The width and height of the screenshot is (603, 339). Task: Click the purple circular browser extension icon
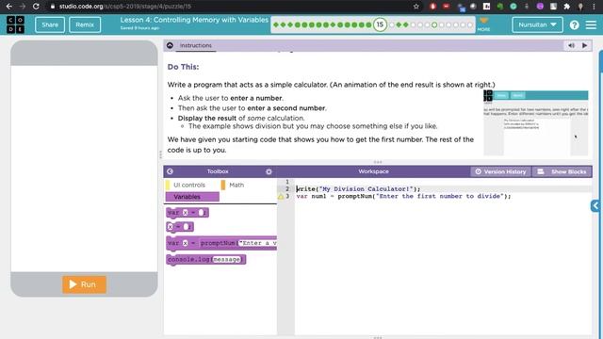(x=540, y=7)
